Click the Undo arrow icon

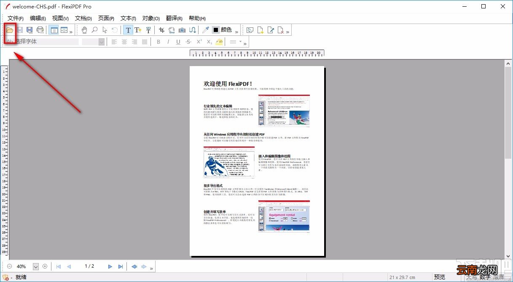click(x=115, y=30)
